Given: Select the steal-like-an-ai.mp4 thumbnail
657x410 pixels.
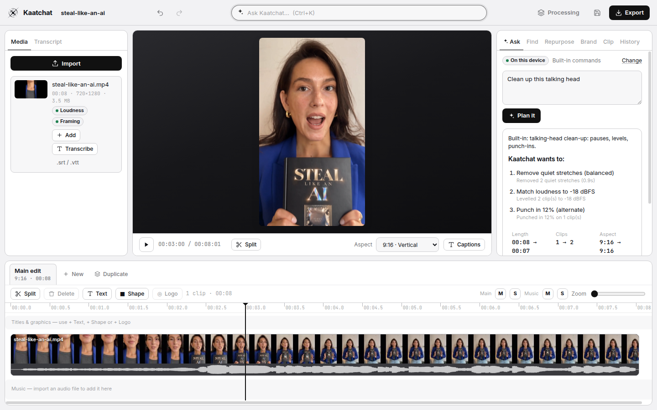Looking at the screenshot, I should 31,89.
